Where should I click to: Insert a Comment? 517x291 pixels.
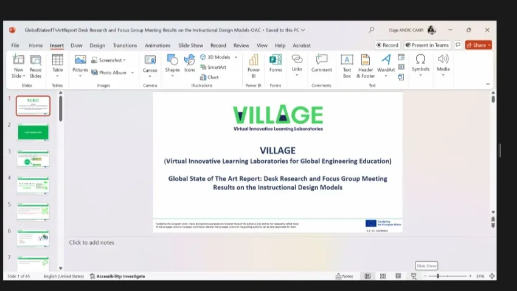(x=321, y=63)
